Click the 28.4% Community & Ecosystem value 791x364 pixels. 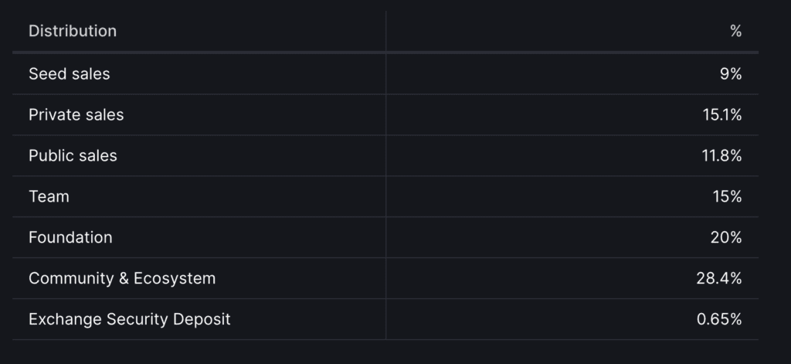(x=719, y=278)
